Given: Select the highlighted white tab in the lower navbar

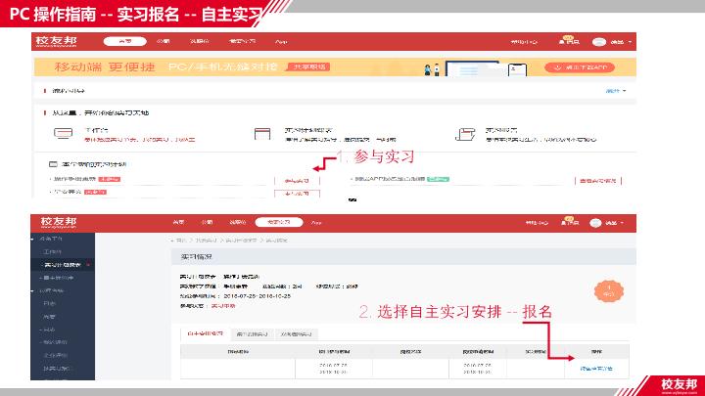Looking at the screenshot, I should click(x=273, y=222).
